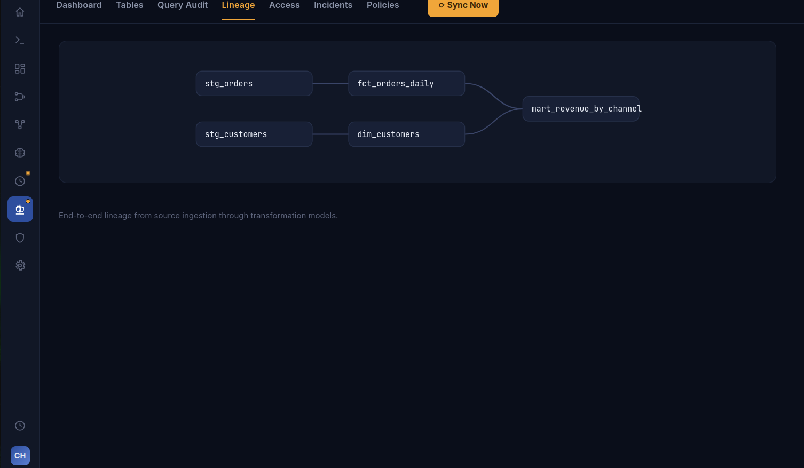Select the active governance scale icon in sidebar
Image resolution: width=804 pixels, height=468 pixels.
coord(20,209)
